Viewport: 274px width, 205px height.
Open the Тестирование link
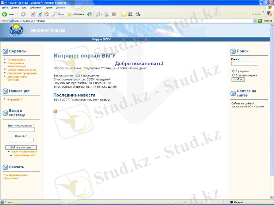pyautogui.click(x=16, y=60)
